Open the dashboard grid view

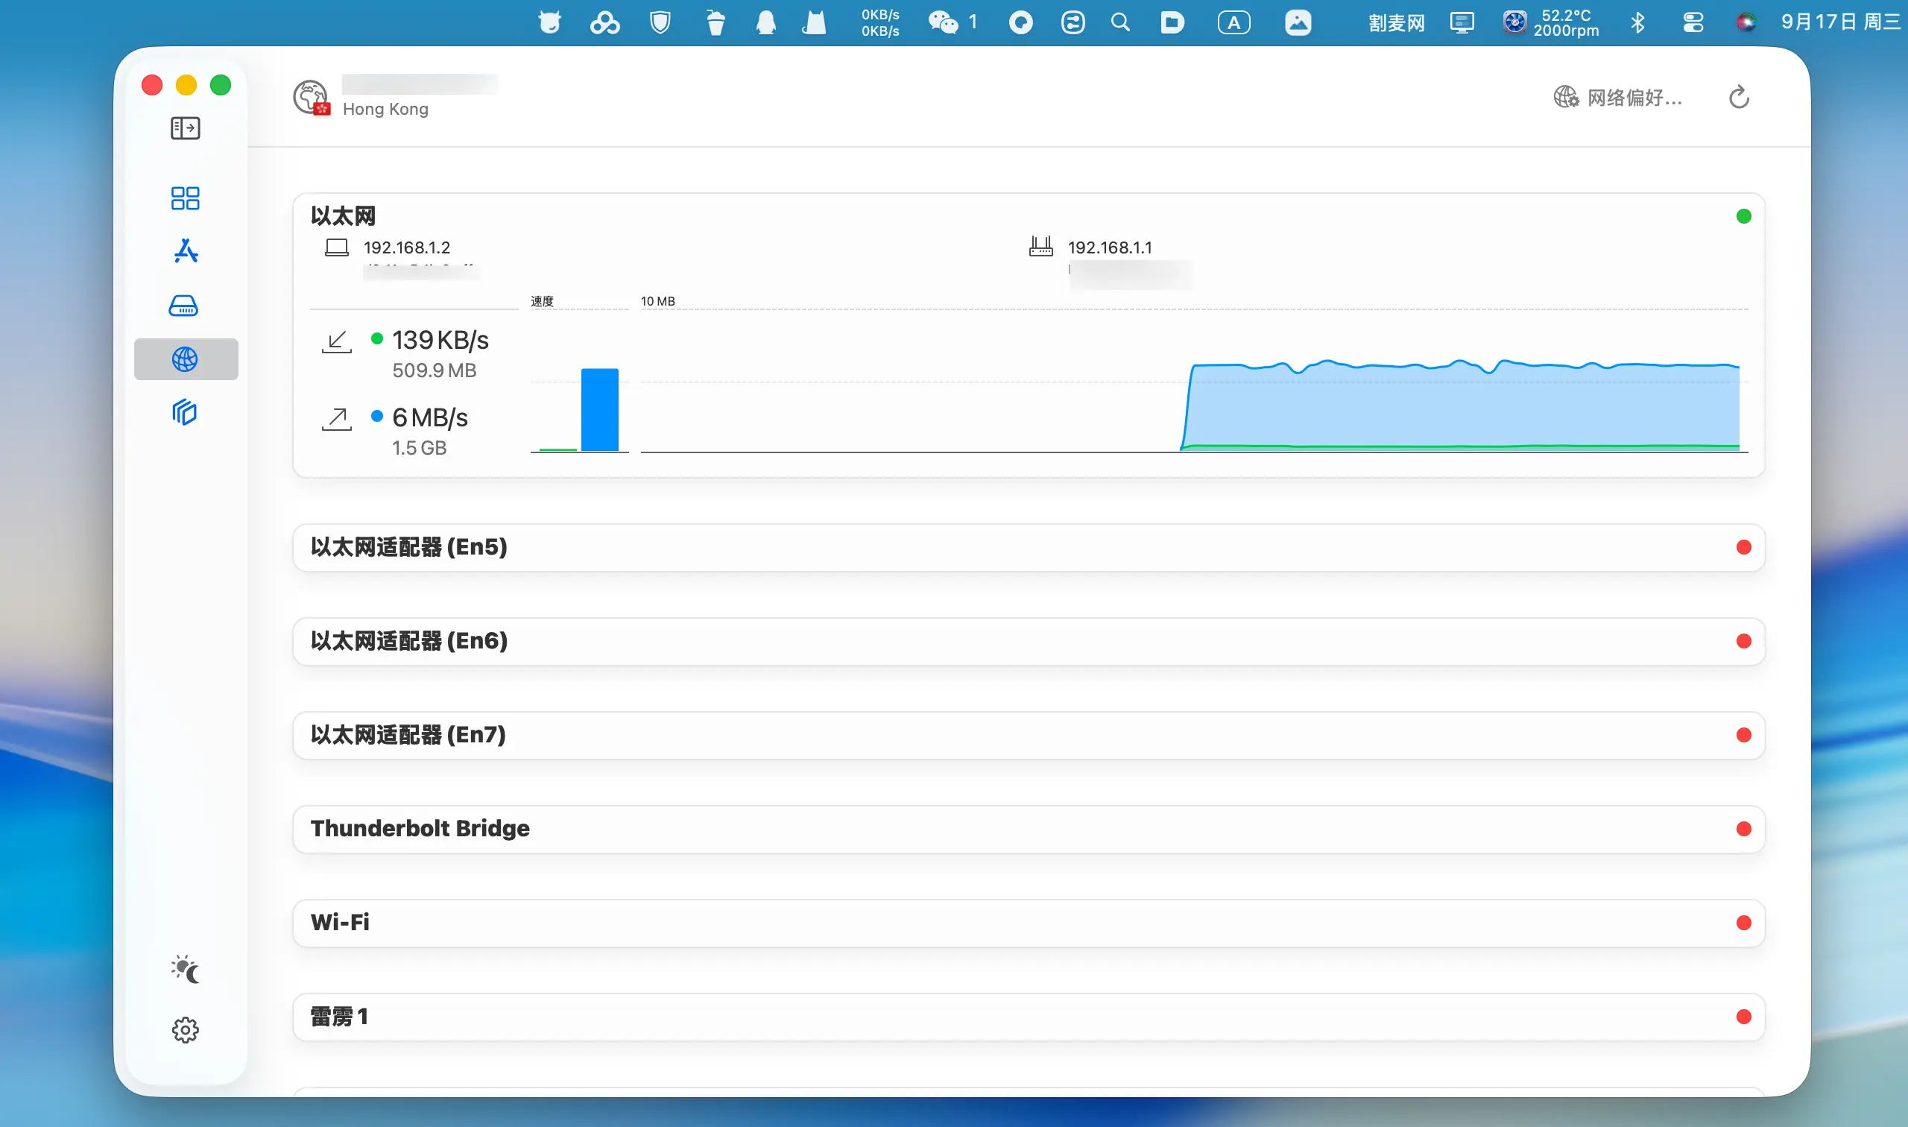[186, 198]
